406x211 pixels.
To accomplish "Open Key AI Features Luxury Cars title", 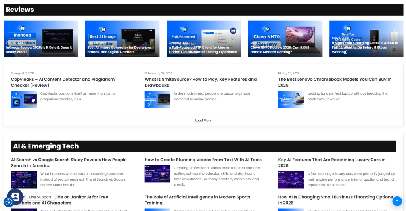I will click(332, 163).
